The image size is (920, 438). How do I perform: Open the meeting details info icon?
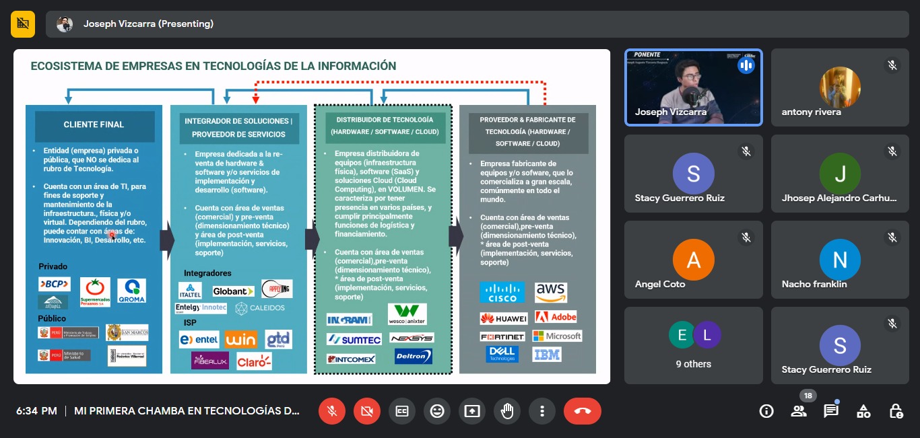coord(766,411)
